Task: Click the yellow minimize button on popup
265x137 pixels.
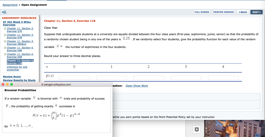Action: [7, 84]
